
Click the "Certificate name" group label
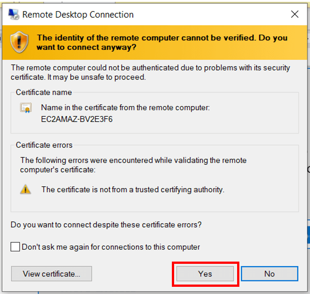click(44, 92)
